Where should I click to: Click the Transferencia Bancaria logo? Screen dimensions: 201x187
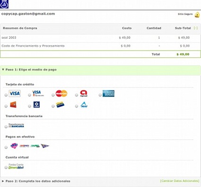(x=16, y=125)
